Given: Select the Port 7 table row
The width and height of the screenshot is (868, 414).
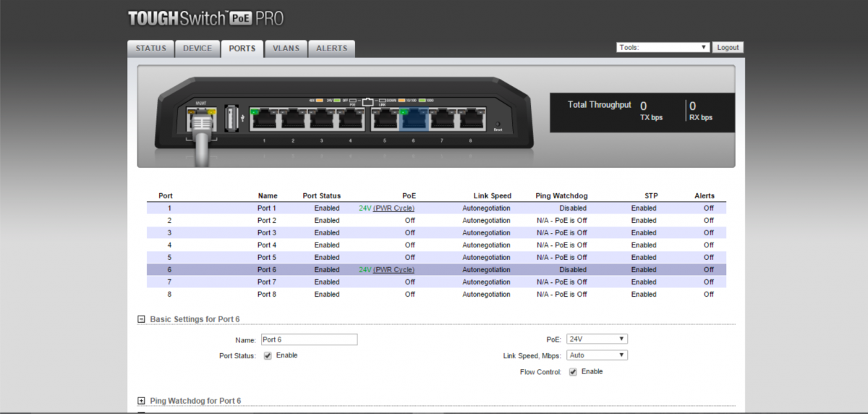Looking at the screenshot, I should [436, 282].
